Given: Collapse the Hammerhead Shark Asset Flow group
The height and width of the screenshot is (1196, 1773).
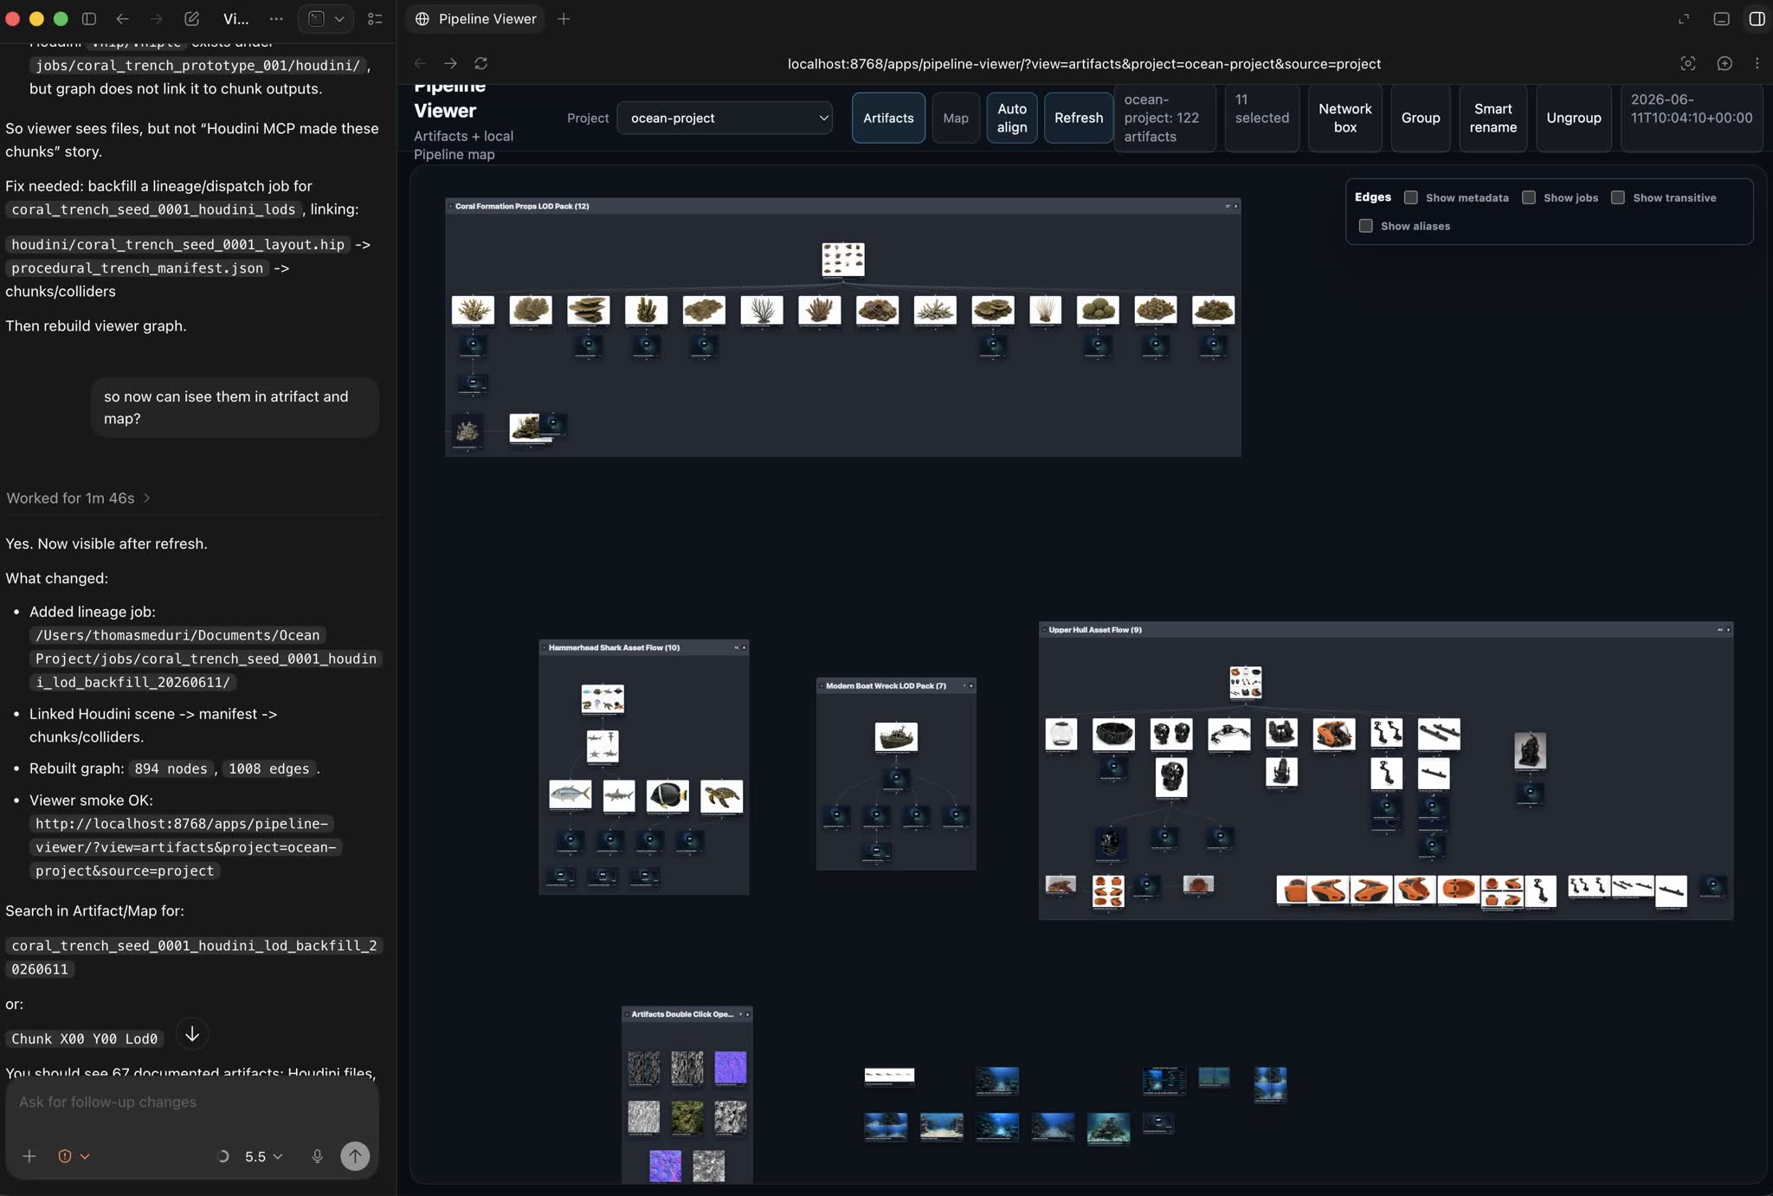Looking at the screenshot, I should 544,647.
